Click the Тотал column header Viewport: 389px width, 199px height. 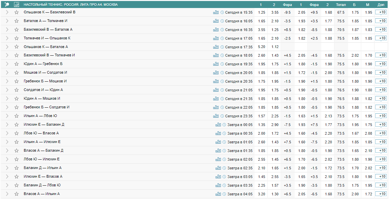(x=341, y=5)
